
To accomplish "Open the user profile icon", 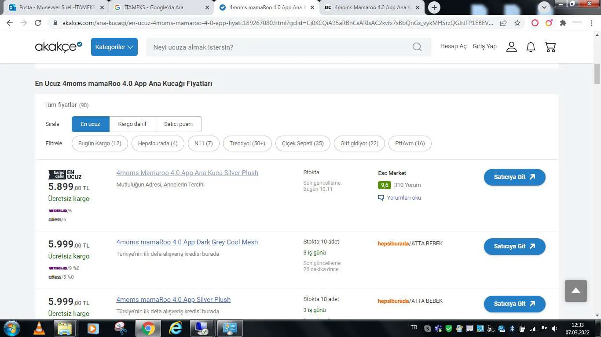I will coord(511,47).
